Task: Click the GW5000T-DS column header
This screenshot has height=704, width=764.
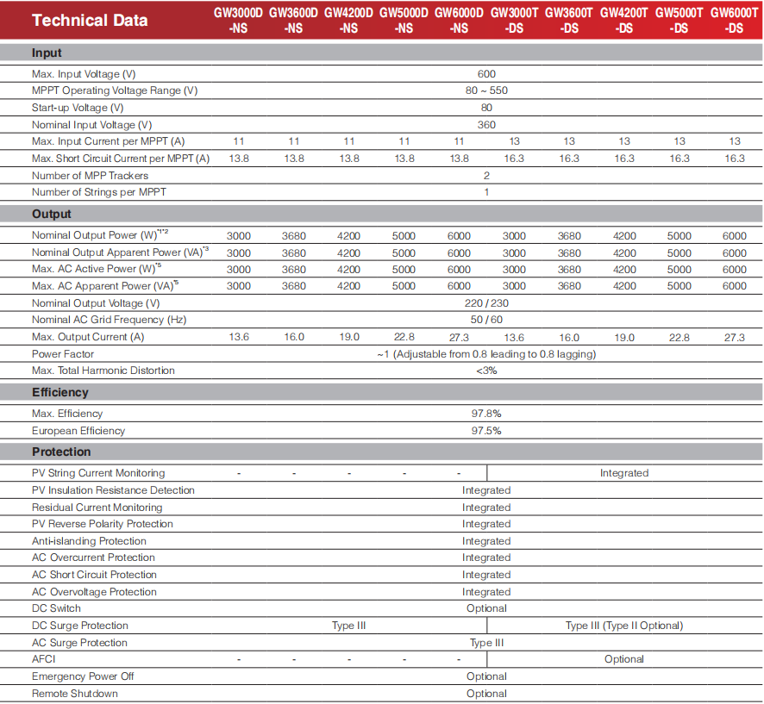Action: click(679, 21)
